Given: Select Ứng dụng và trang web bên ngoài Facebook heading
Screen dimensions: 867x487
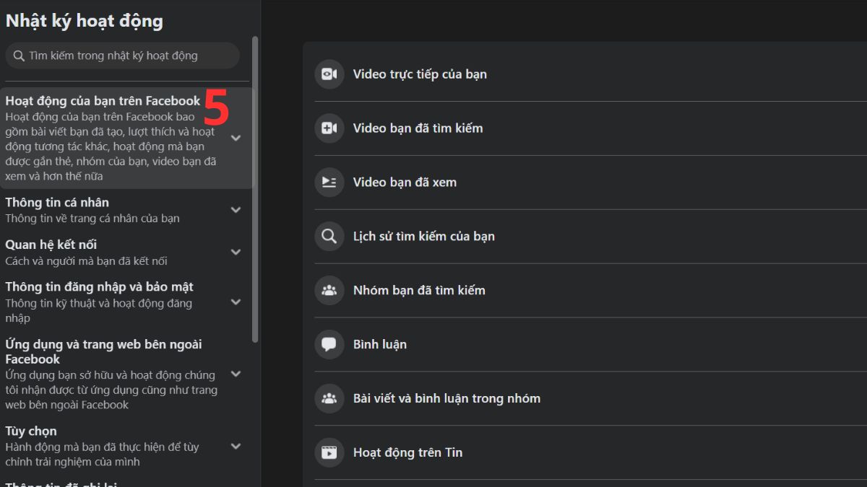Looking at the screenshot, I should coord(103,351).
